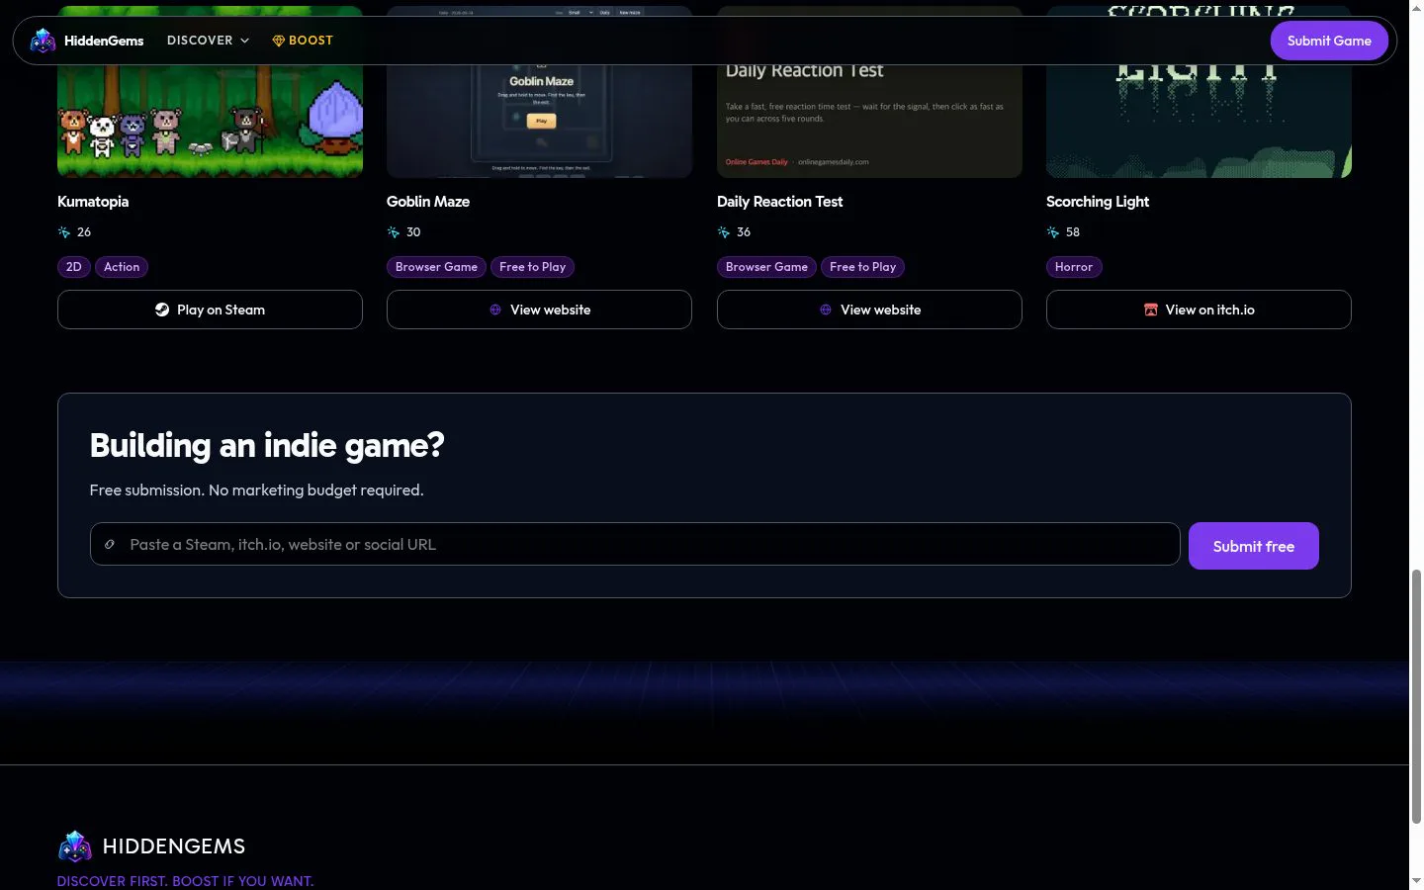Screen dimensions: 1424x890
Task: Click the Kumatopia title
Action: pos(93,202)
